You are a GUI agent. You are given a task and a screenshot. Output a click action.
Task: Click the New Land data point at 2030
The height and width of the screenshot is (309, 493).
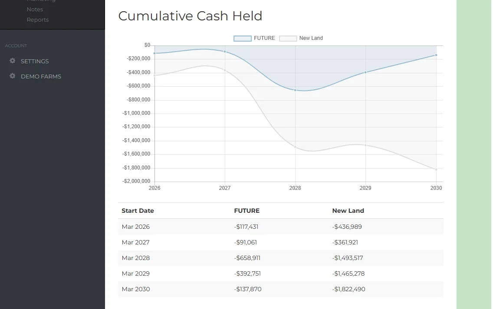click(436, 169)
